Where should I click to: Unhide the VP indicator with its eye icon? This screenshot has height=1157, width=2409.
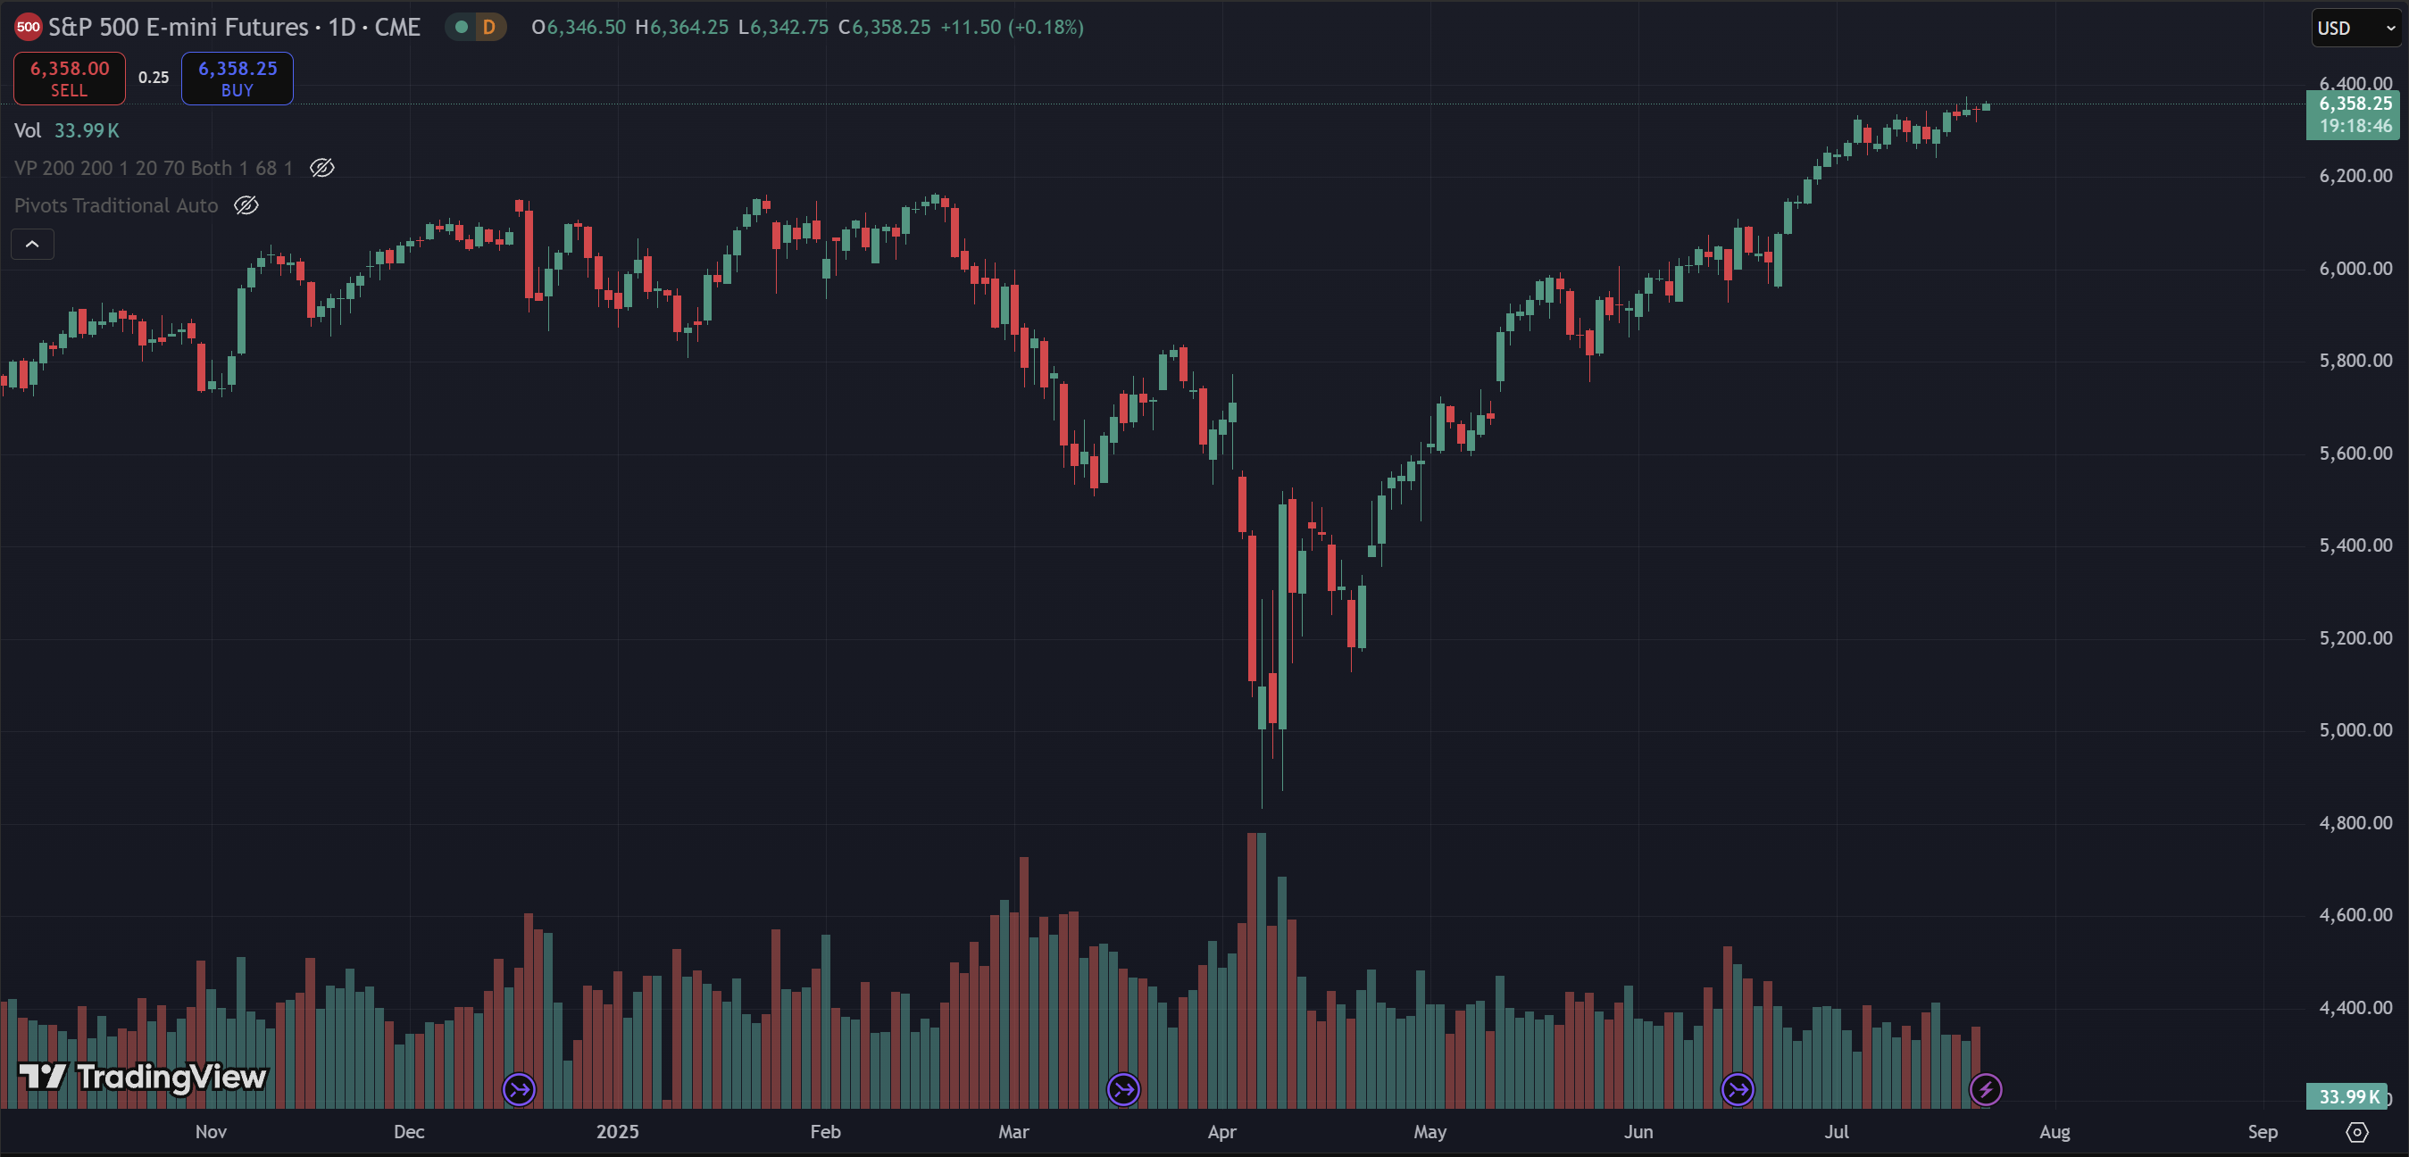321,169
